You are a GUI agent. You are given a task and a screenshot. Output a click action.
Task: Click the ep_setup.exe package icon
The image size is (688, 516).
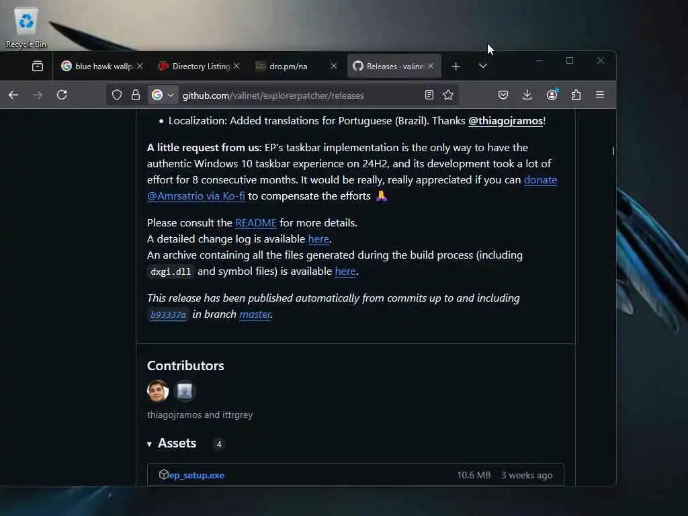(x=164, y=474)
